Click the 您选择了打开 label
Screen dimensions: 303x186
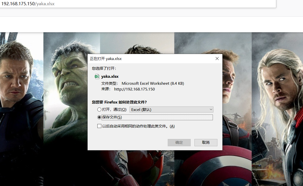[x=104, y=68]
